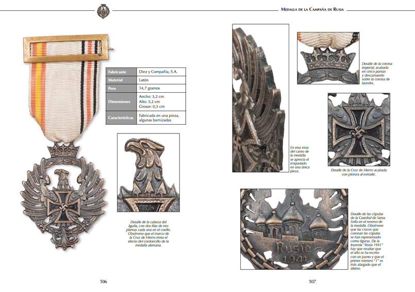Click the caption about the Catedral de Santa Sofía

pyautogui.click(x=368, y=241)
